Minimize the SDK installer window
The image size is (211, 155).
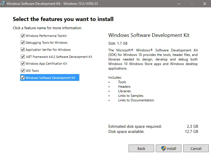tap(179, 4)
